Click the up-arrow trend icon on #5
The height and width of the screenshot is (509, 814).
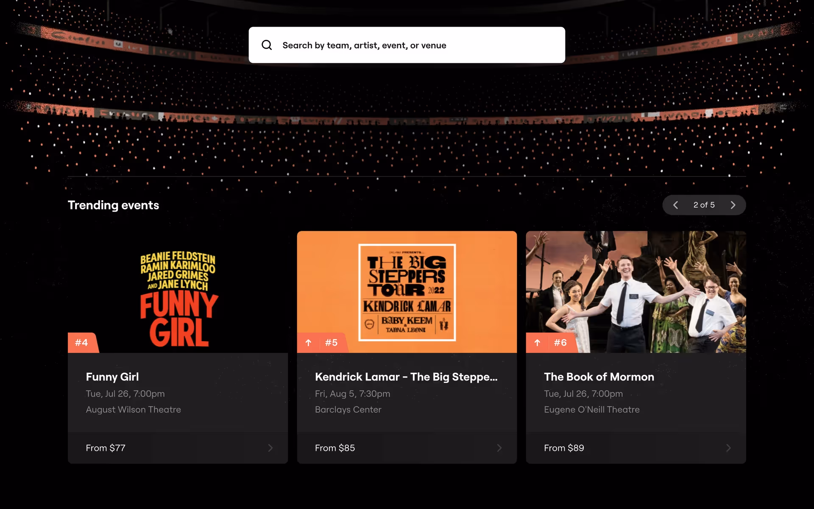[309, 343]
